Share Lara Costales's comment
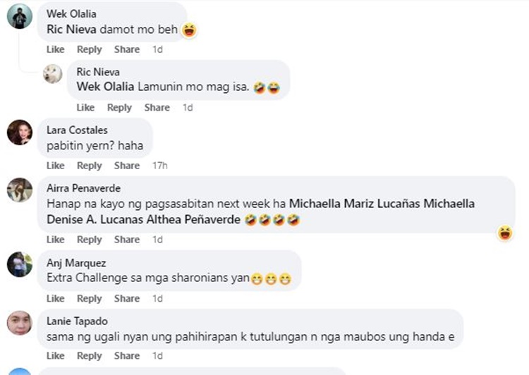The width and height of the screenshot is (529, 375). 127,166
